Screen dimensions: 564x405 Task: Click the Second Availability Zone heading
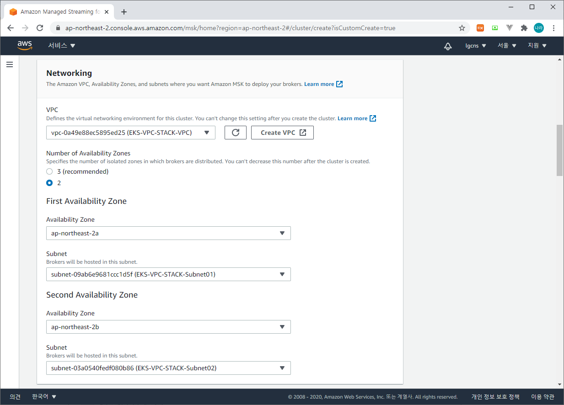pos(92,295)
